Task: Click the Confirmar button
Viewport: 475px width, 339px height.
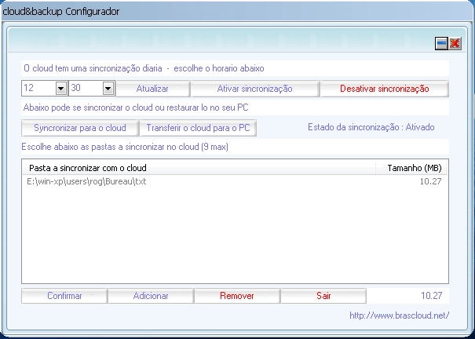Action: [x=64, y=296]
